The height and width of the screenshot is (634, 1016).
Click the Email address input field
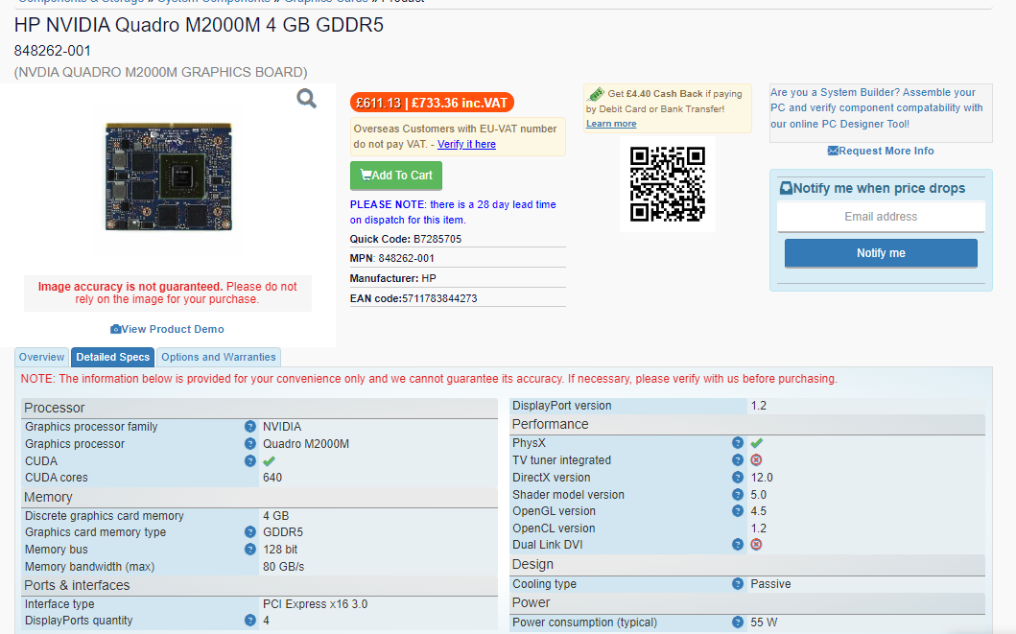(x=881, y=217)
